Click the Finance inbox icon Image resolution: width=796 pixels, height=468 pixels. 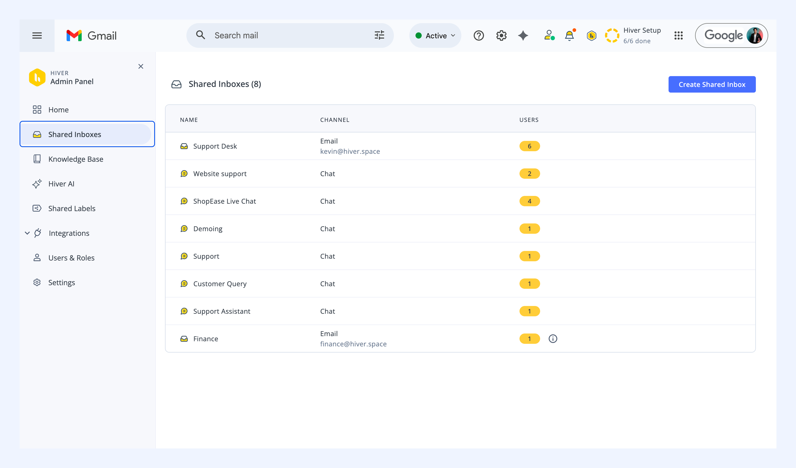[x=184, y=339]
